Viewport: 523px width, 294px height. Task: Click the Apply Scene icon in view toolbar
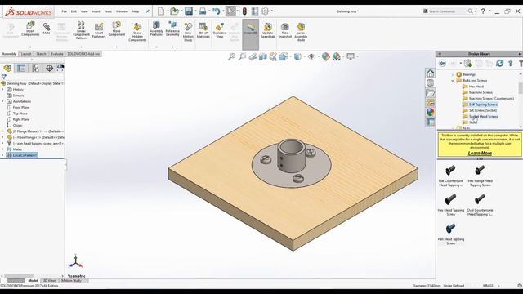tap(336, 56)
